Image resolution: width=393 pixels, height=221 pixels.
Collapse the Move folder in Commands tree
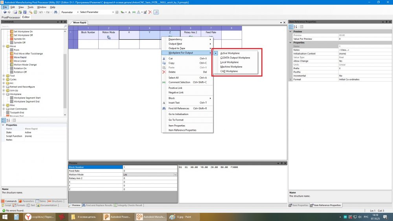tap(4, 46)
